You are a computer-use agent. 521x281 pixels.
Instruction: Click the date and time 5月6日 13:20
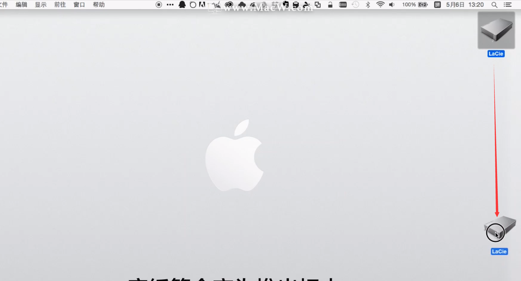(465, 4)
